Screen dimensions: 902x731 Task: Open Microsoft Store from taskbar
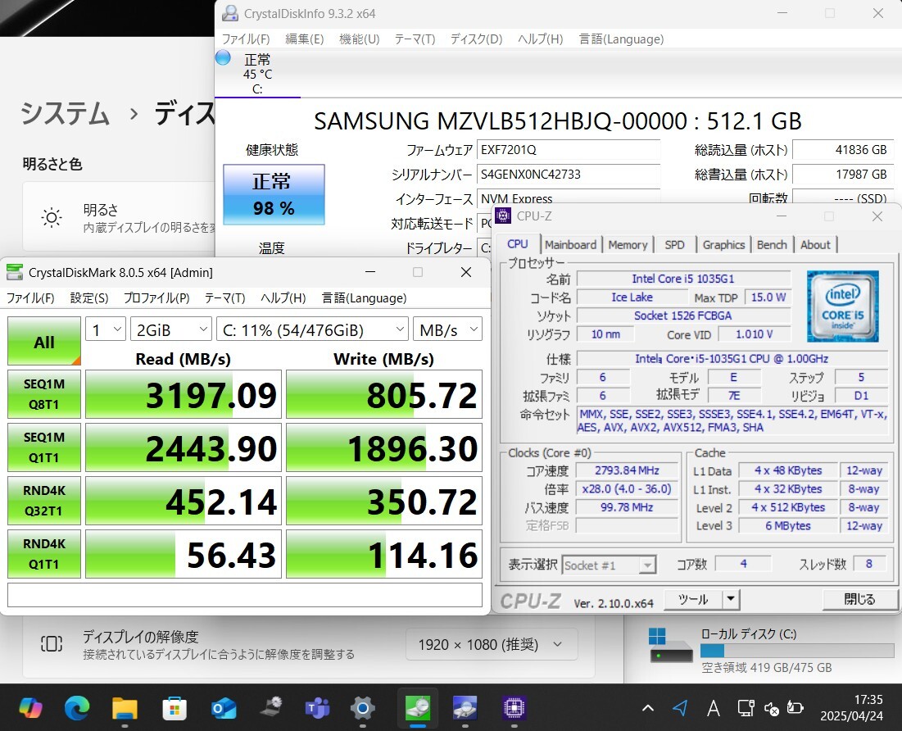point(175,707)
